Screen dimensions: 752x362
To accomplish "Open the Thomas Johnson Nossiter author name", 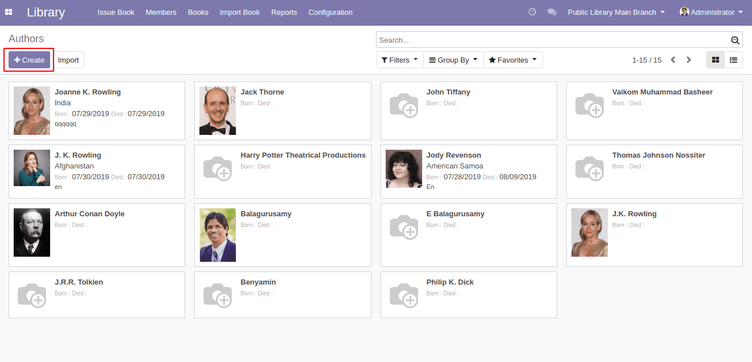I will coord(659,155).
